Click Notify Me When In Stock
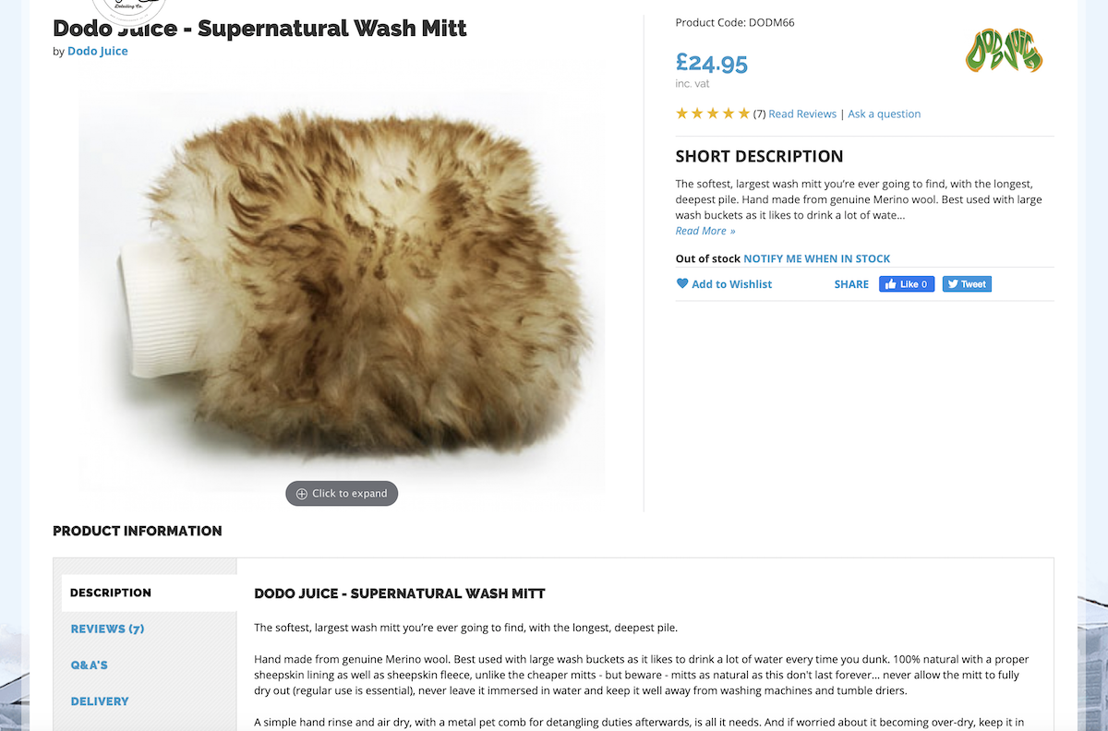Image resolution: width=1108 pixels, height=731 pixels. [817, 258]
